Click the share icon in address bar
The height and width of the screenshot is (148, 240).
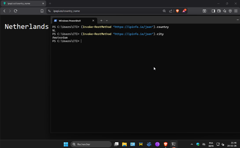click(x=171, y=11)
